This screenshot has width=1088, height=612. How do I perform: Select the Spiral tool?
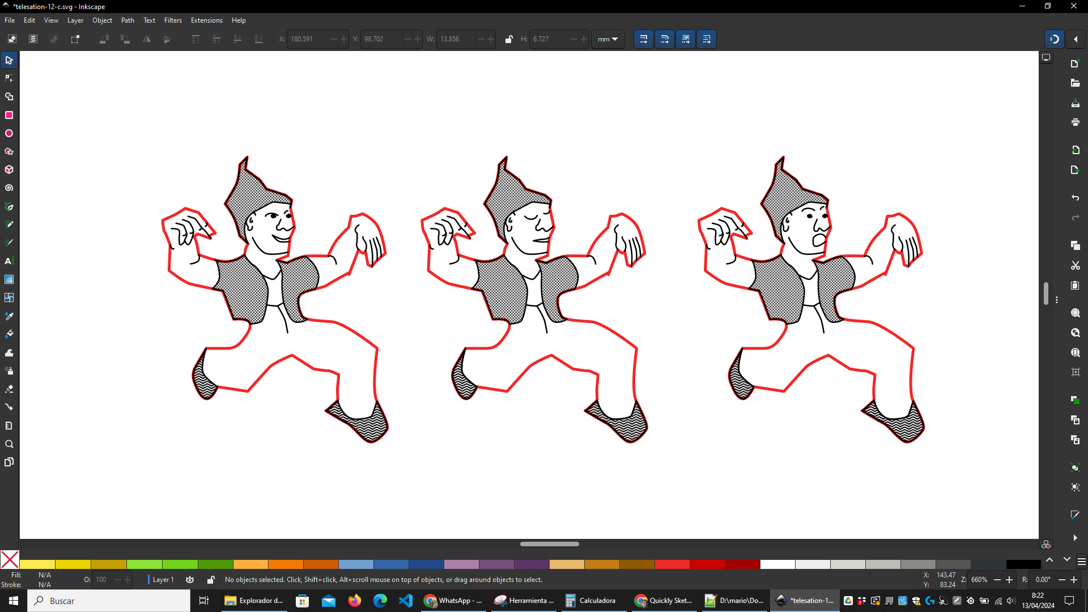[x=9, y=188]
